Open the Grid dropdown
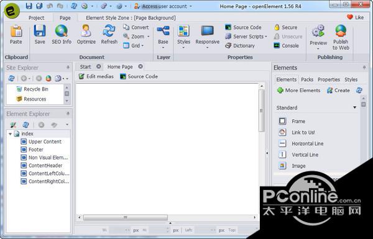The height and width of the screenshot is (239, 373). pos(134,45)
